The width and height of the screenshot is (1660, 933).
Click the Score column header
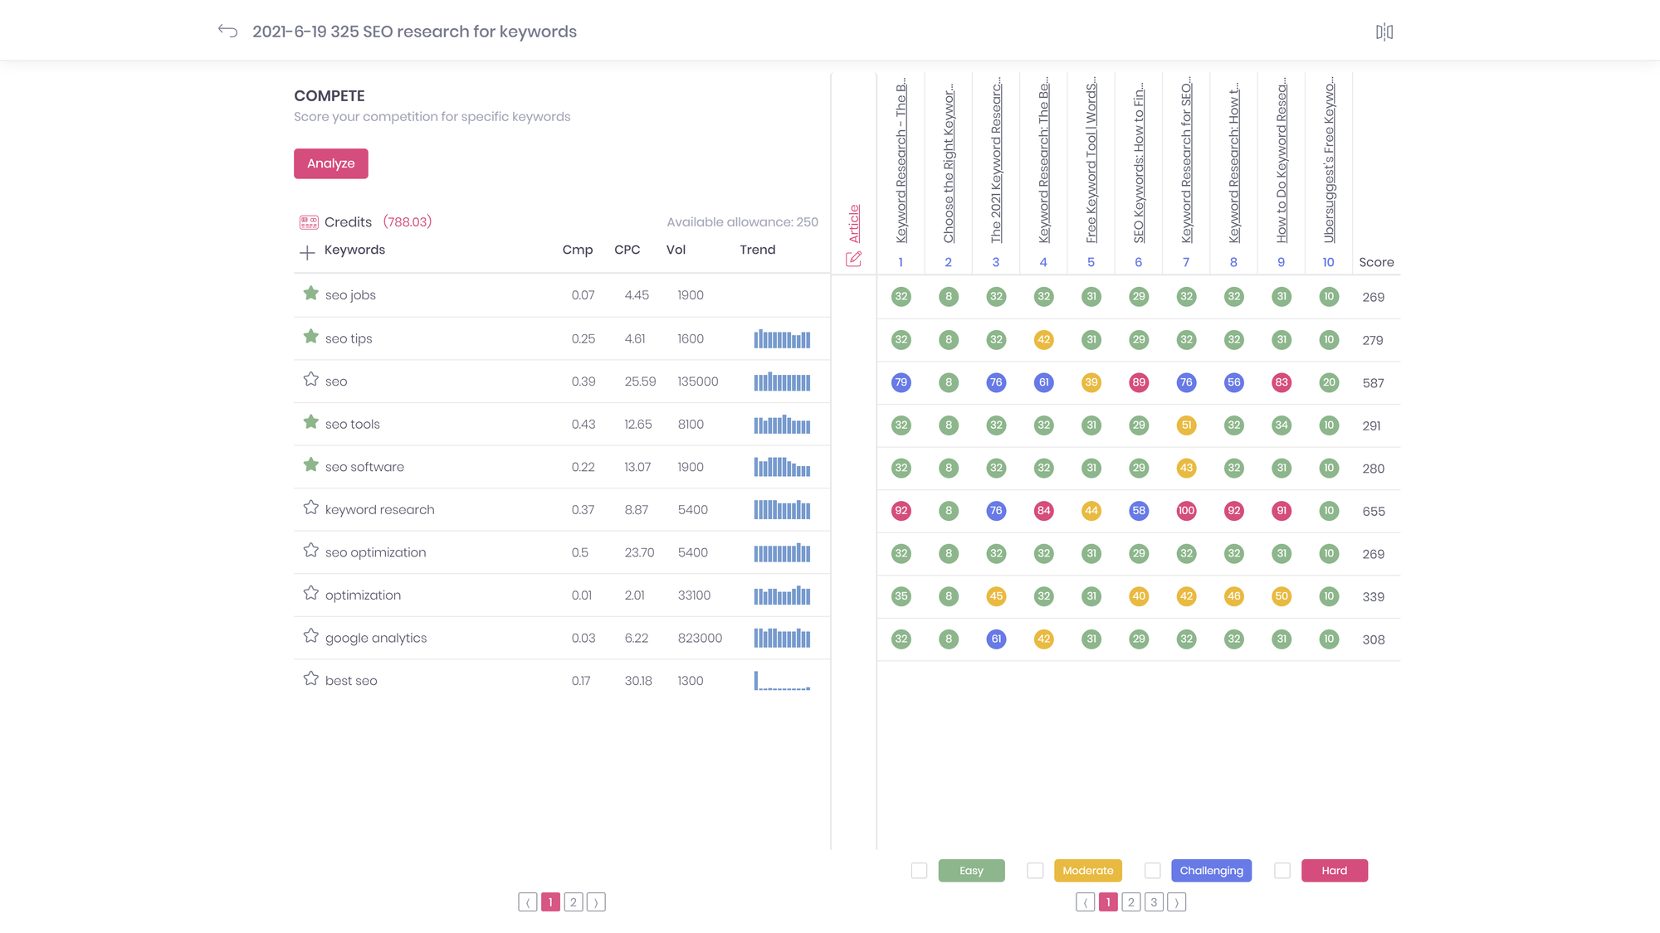coord(1376,262)
